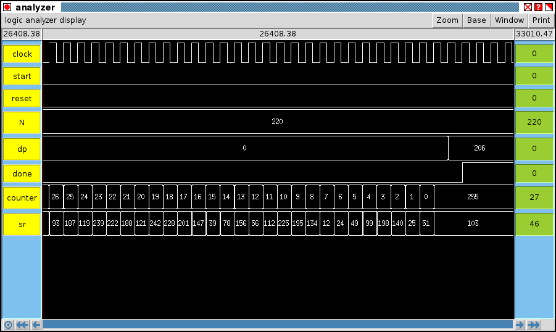Select the done signal label
The image size is (556, 332).
point(22,174)
